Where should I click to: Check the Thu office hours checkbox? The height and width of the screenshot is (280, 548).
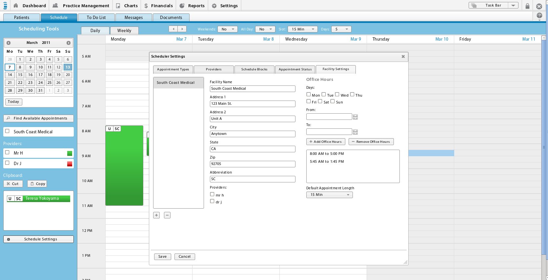352,95
